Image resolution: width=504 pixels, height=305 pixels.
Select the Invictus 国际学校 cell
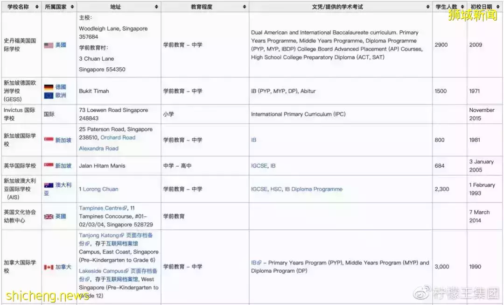pyautogui.click(x=21, y=114)
